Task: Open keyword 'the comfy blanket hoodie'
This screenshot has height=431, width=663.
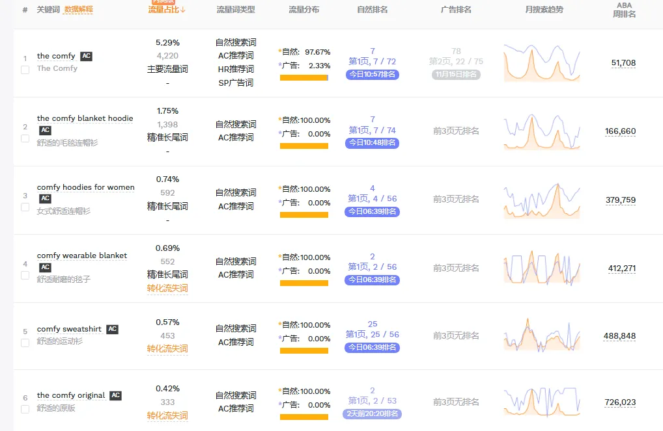Action: tap(85, 118)
